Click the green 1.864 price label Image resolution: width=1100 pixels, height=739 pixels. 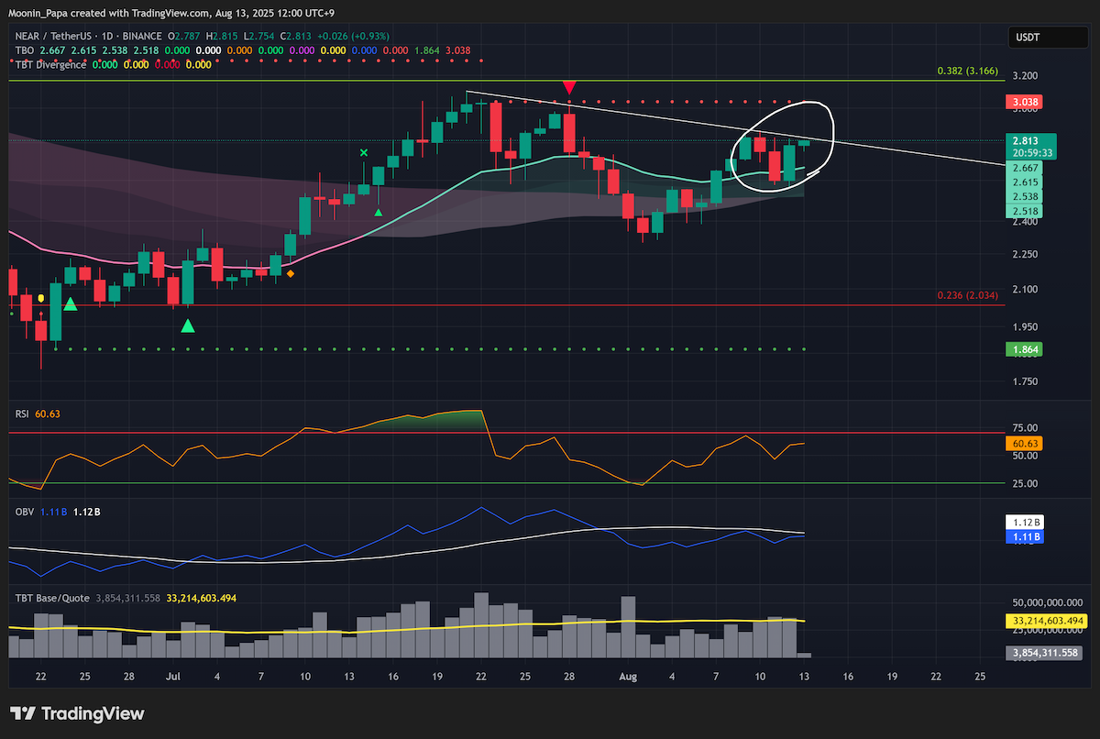pos(1024,349)
